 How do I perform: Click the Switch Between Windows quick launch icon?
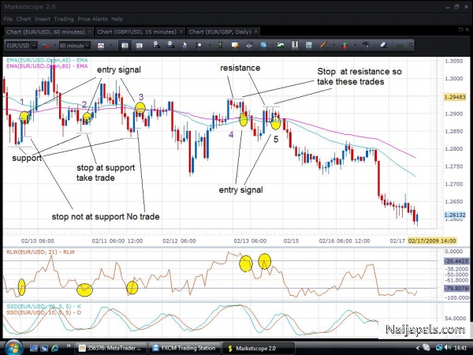[44, 349]
